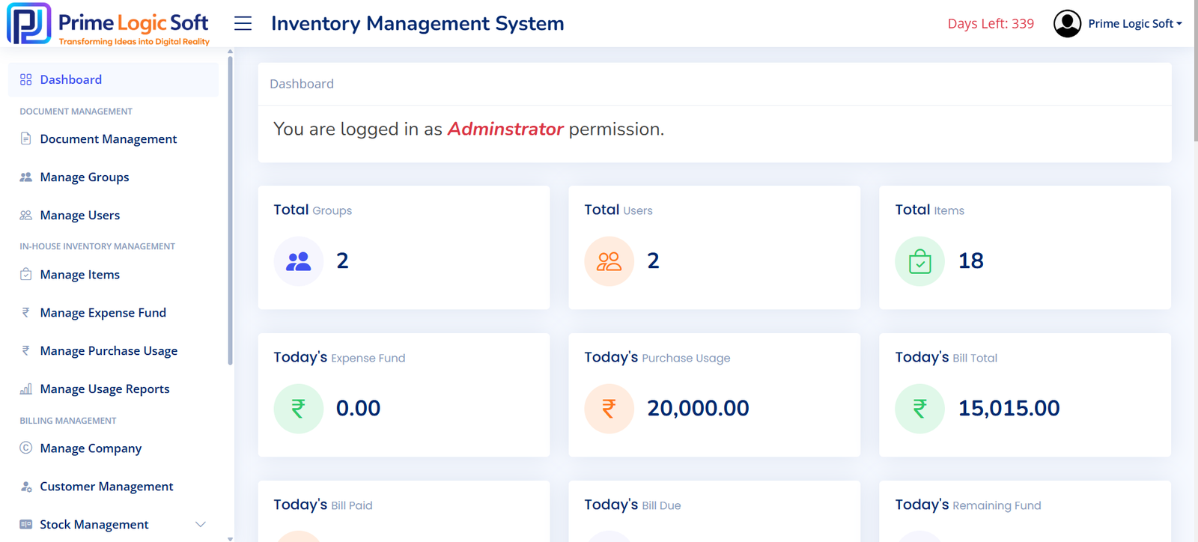
Task: Click the Days Left: 339 text
Action: point(991,24)
